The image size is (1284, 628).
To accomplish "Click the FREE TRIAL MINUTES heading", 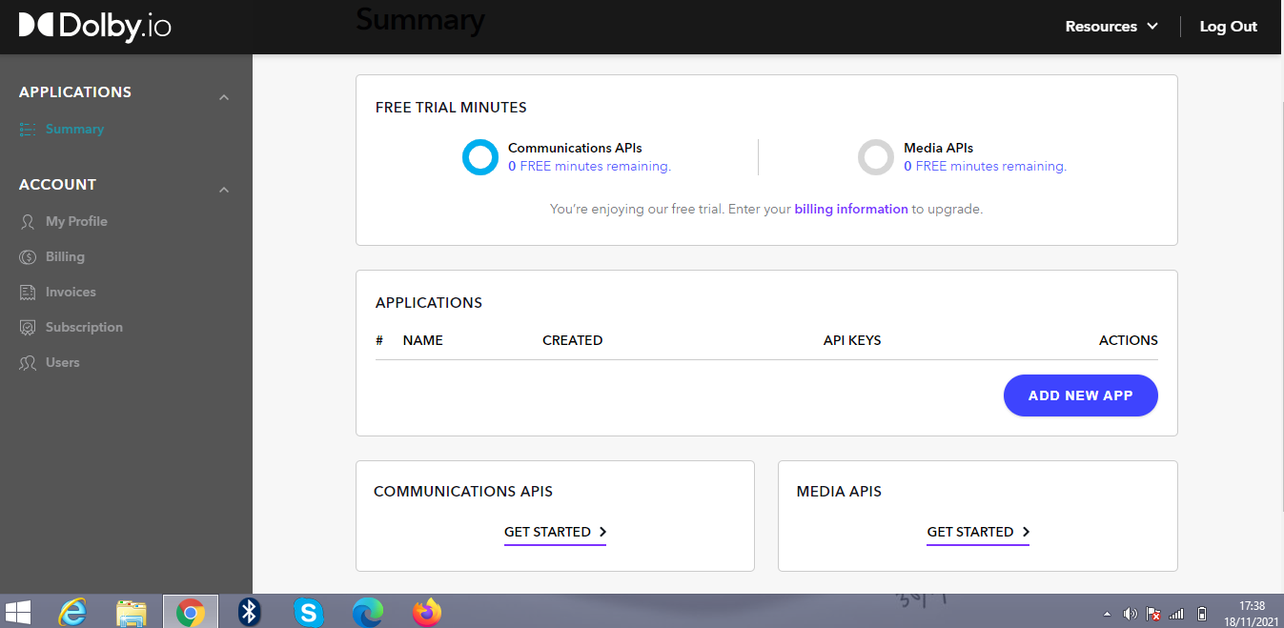I will pyautogui.click(x=451, y=108).
